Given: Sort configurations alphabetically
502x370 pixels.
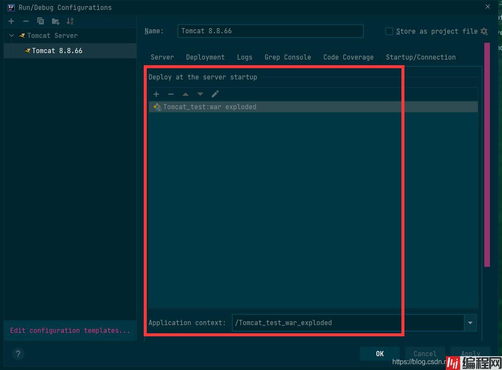Looking at the screenshot, I should click(70, 21).
